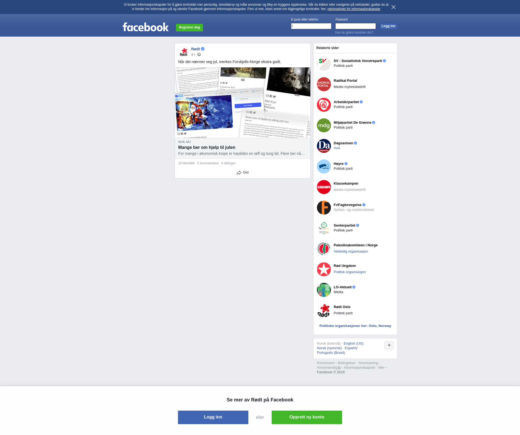The width and height of the screenshot is (520, 435).
Task: Click the Del share button on post
Action: [x=243, y=172]
